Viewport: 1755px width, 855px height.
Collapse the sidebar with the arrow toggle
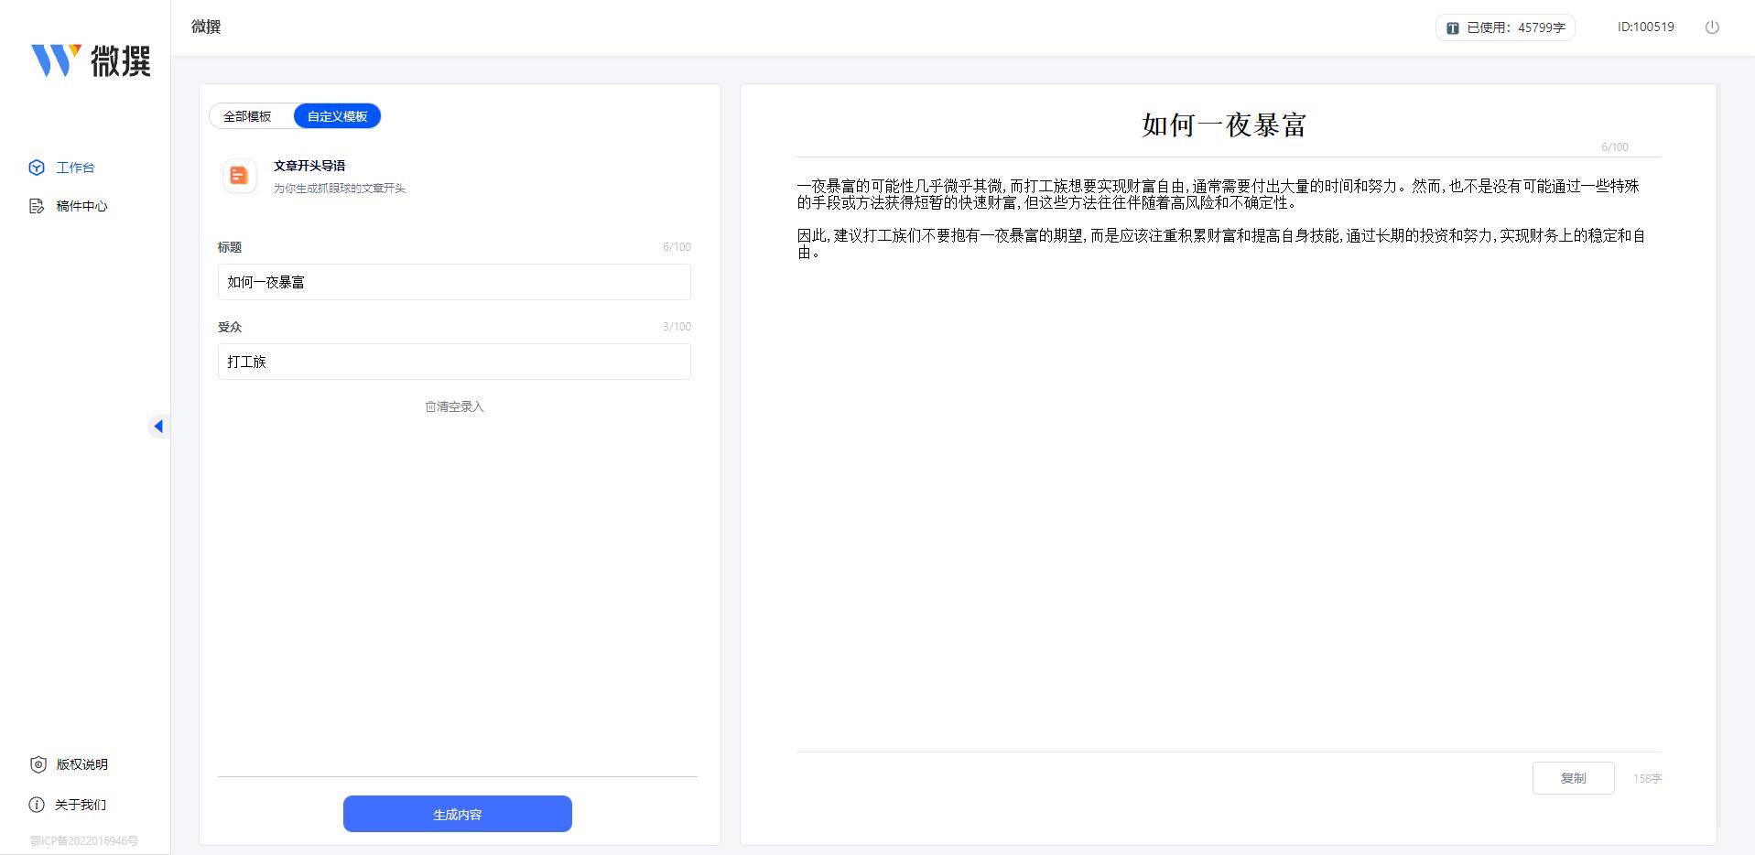159,427
